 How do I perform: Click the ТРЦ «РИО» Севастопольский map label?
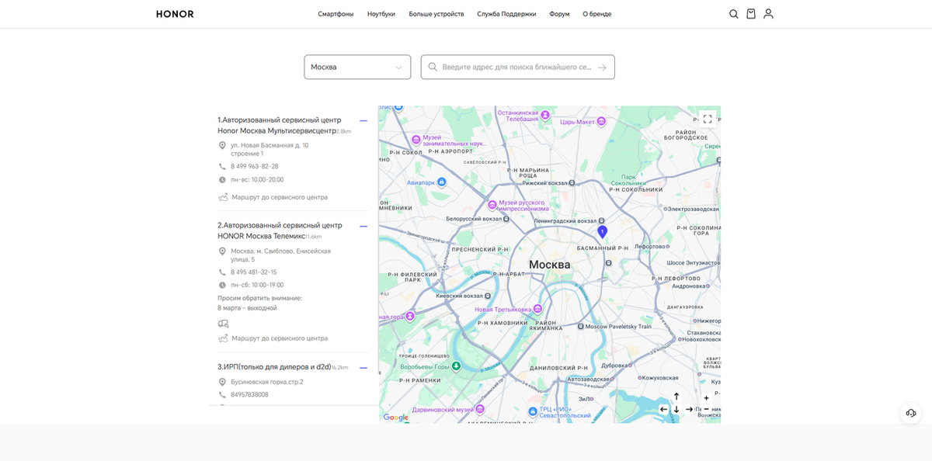coord(565,412)
